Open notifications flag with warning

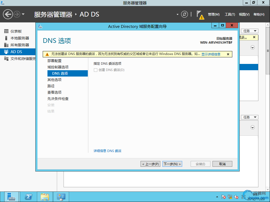[x=200, y=15]
